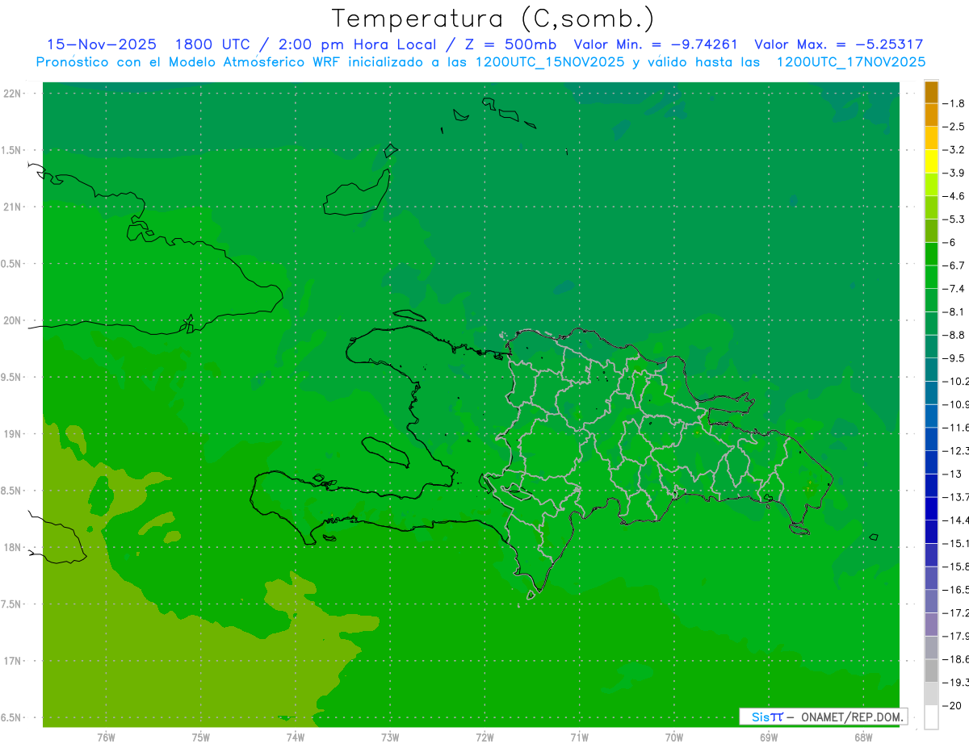Click the 'Valor Max. = -5.25317' text

pos(838,44)
